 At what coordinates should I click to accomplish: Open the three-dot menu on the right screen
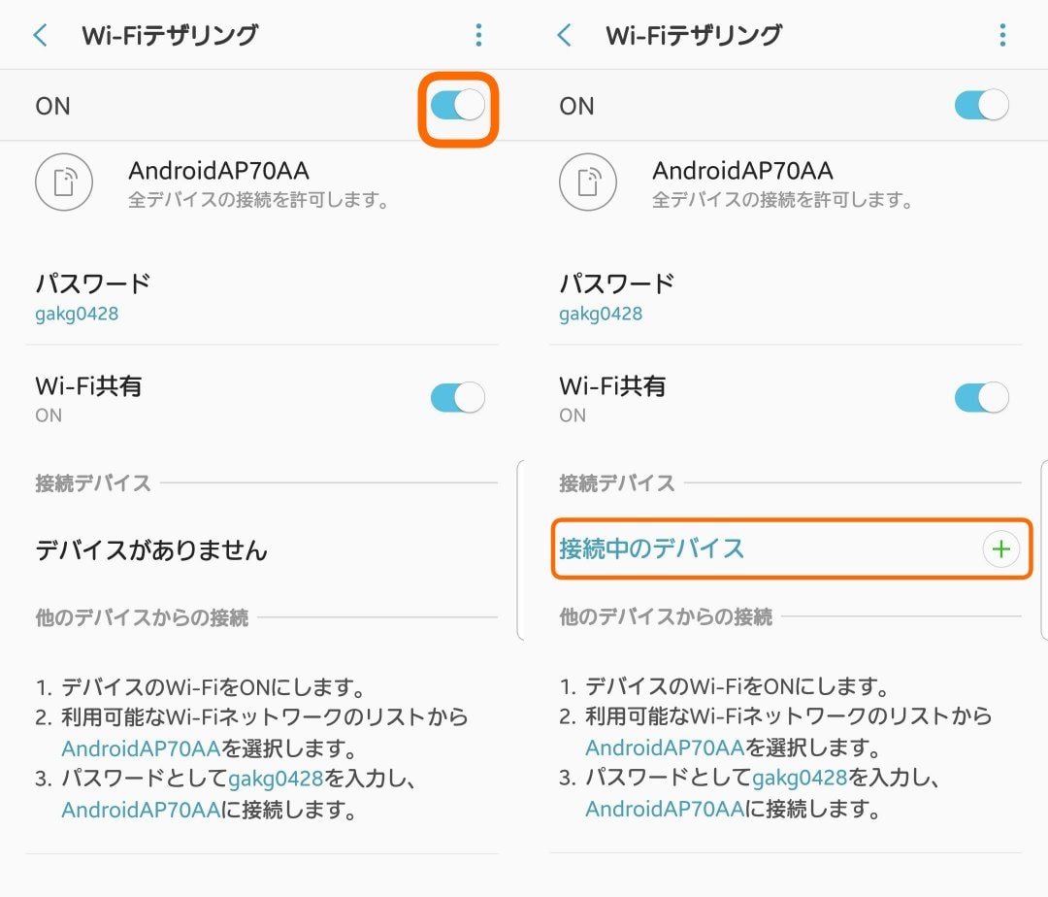(1002, 36)
